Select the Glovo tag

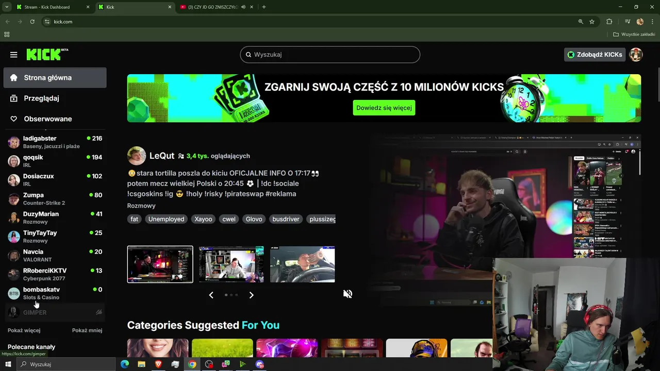254,219
